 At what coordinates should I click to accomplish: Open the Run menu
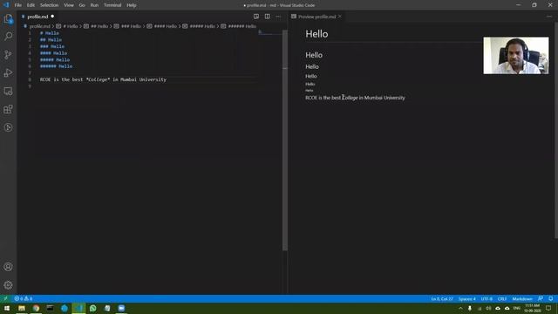pos(94,5)
